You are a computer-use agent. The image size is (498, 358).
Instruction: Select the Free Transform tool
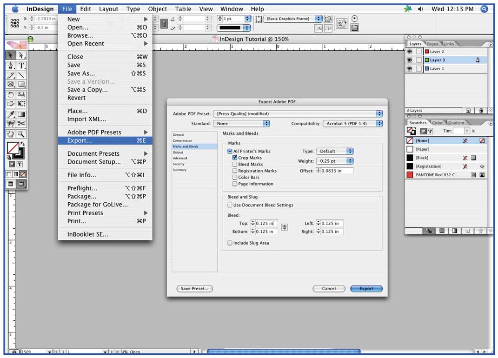click(x=21, y=104)
